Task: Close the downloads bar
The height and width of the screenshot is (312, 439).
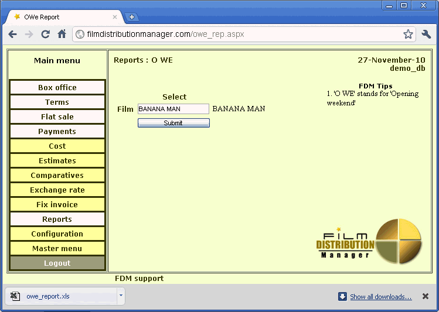Action: (x=426, y=296)
